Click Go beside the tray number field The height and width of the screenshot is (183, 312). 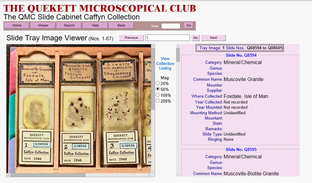click(x=196, y=38)
